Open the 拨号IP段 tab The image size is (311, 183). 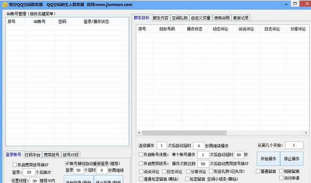pos(71,155)
